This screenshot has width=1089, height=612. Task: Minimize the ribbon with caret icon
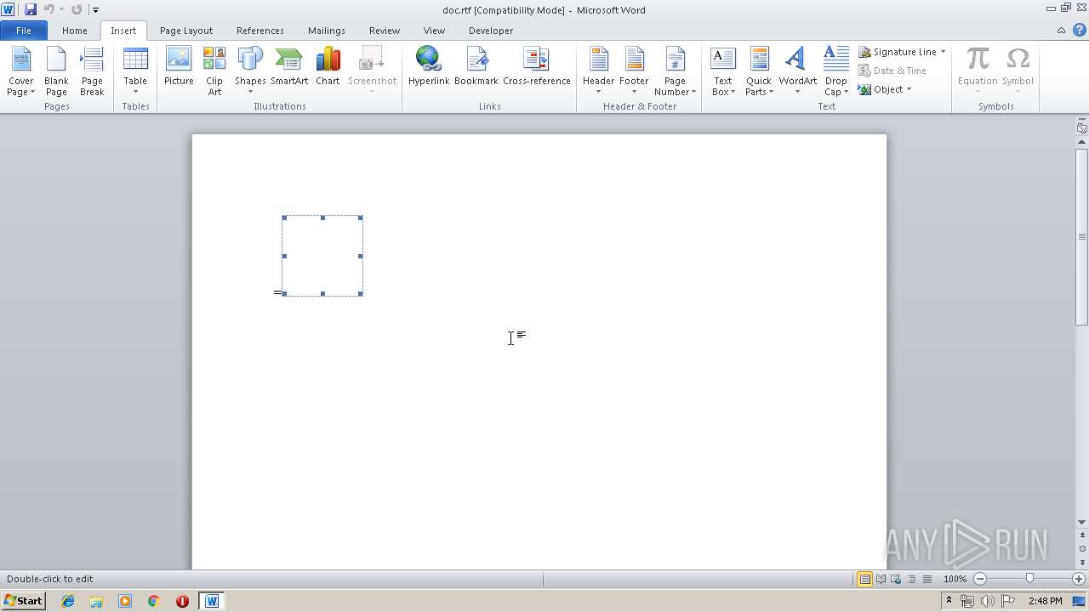point(1061,30)
